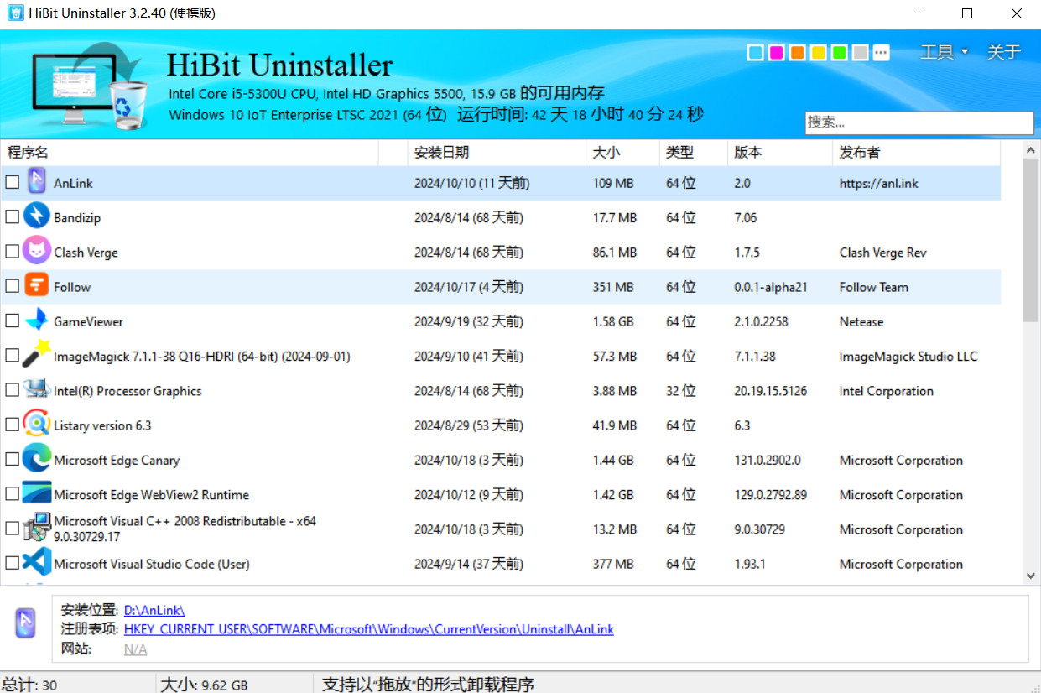The height and width of the screenshot is (693, 1041).
Task: Check the Visual Studio Code (User) checkbox
Action: [x=12, y=563]
